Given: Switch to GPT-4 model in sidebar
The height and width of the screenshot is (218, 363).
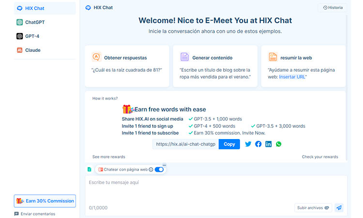Looking at the screenshot, I should pyautogui.click(x=32, y=36).
